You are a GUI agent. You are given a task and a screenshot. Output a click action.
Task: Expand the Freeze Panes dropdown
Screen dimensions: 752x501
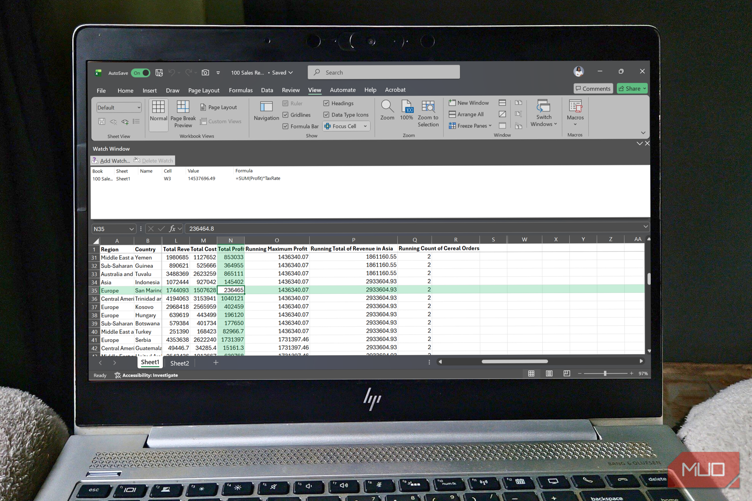(470, 126)
